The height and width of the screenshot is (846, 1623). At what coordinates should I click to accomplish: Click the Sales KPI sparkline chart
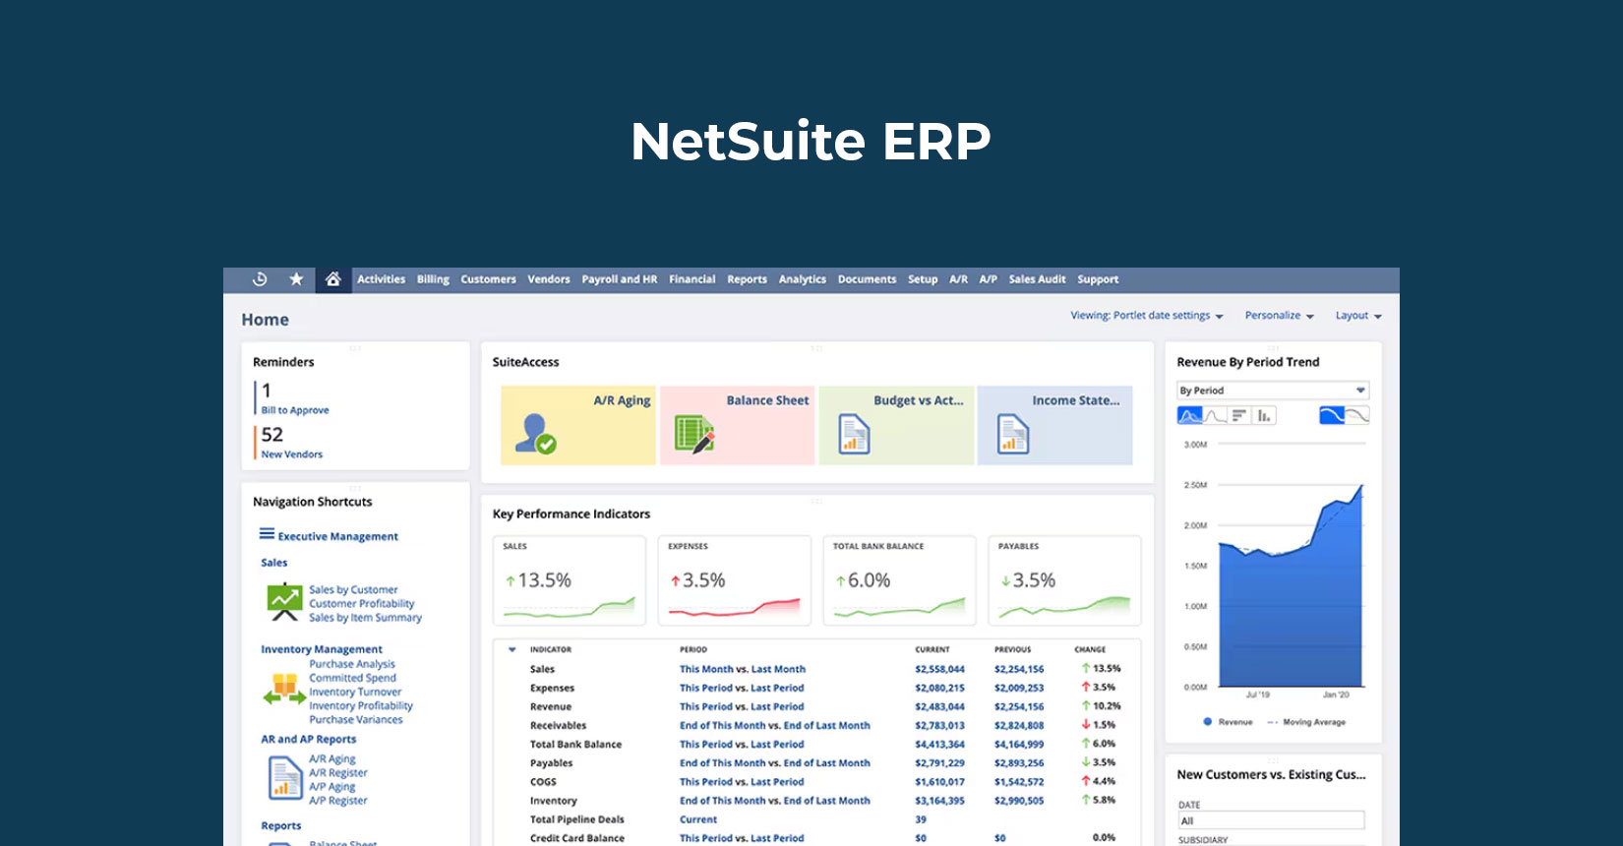(x=569, y=607)
